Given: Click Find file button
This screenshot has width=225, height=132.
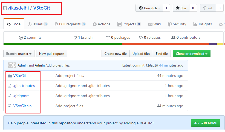Looking at the screenshot, I should 162,53.
